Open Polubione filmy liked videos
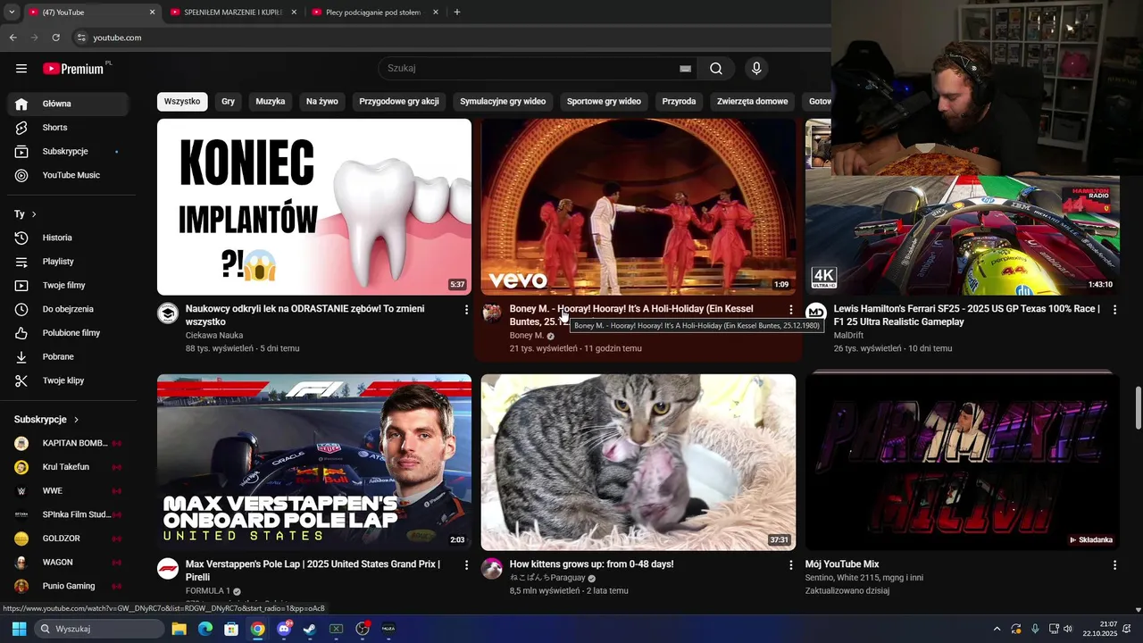The image size is (1143, 643). point(68,333)
